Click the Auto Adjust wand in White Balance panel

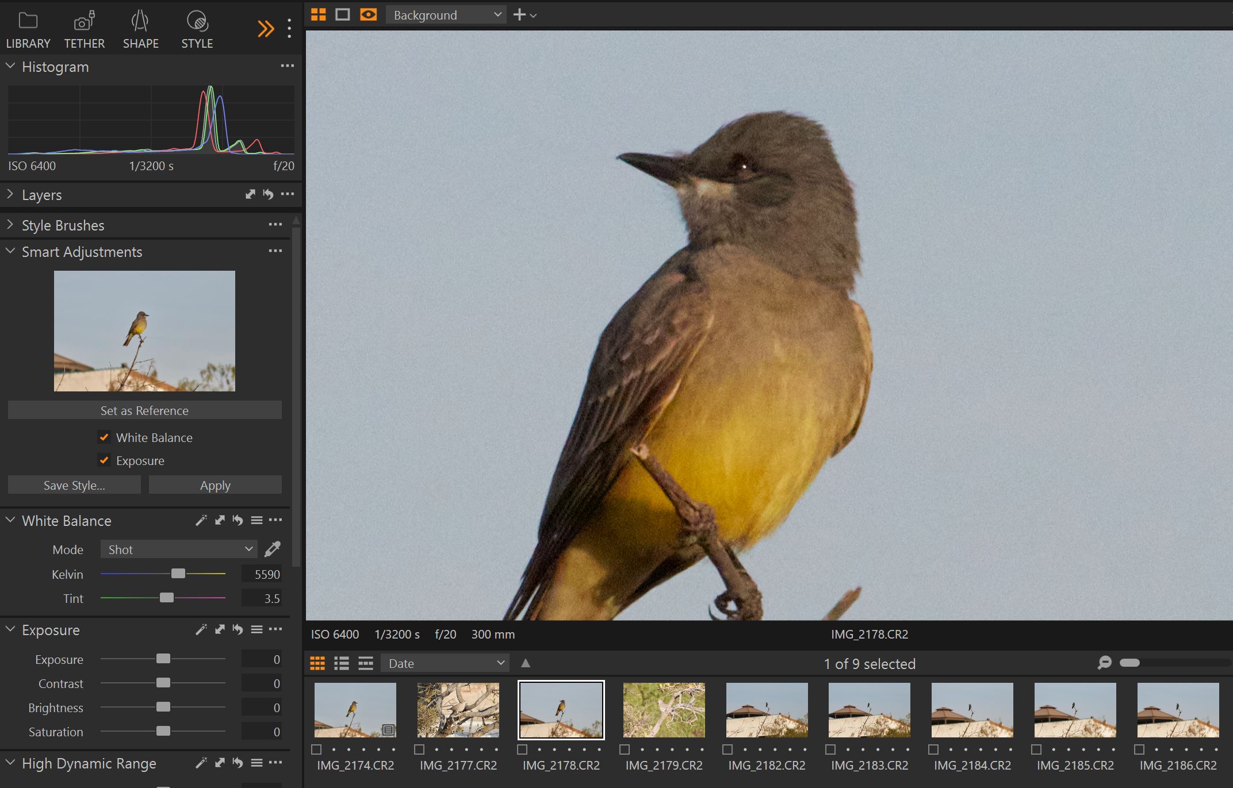tap(201, 520)
